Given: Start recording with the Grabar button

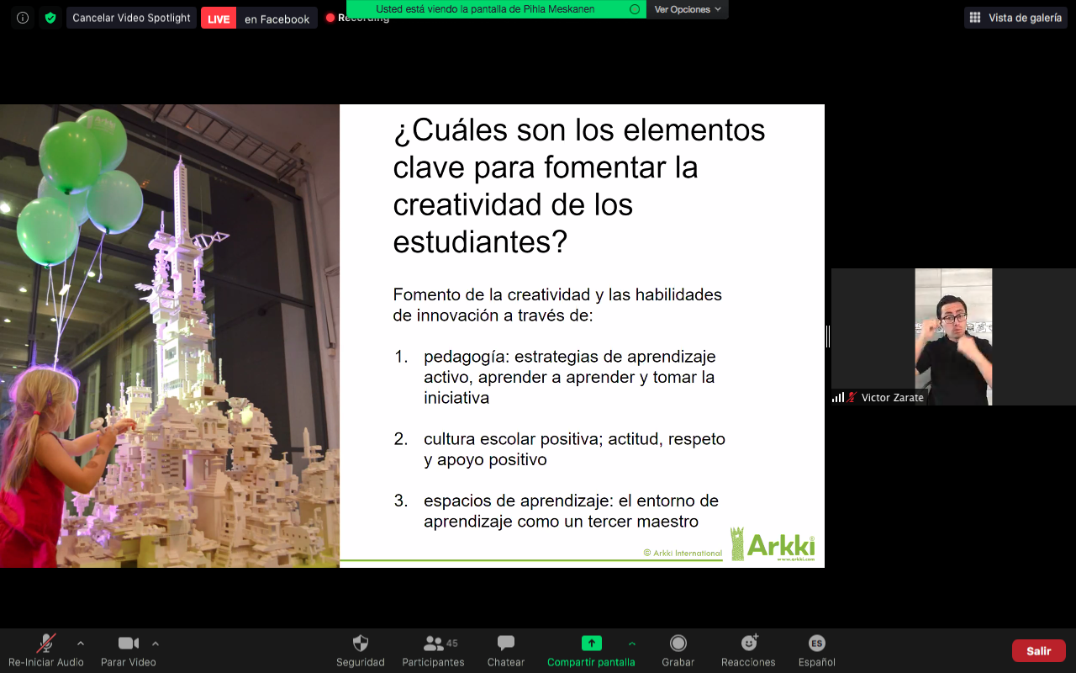Looking at the screenshot, I should (x=678, y=644).
